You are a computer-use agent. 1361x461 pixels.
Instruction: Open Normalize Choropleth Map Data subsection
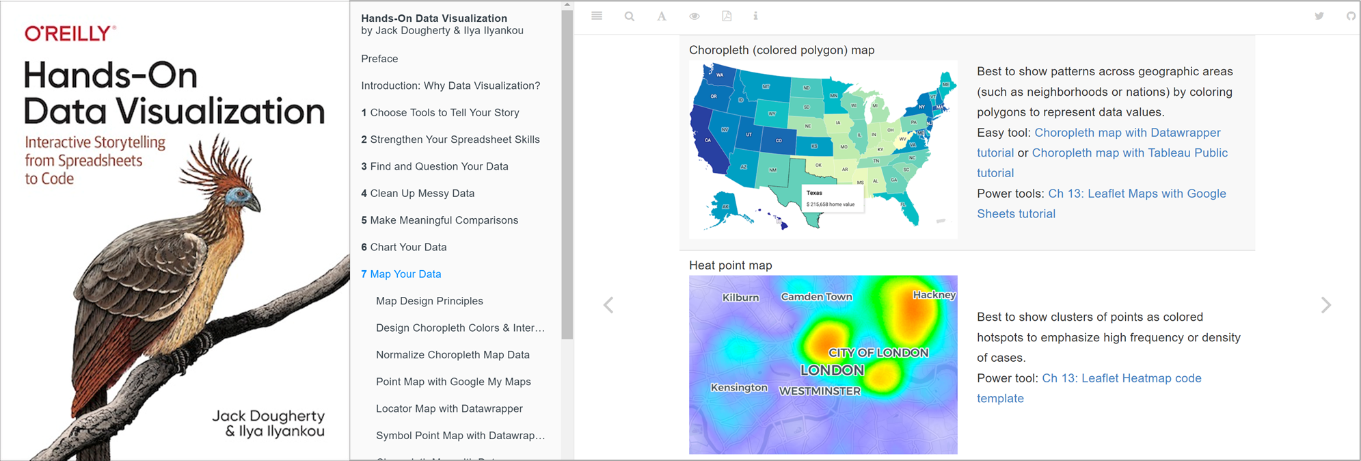(453, 354)
